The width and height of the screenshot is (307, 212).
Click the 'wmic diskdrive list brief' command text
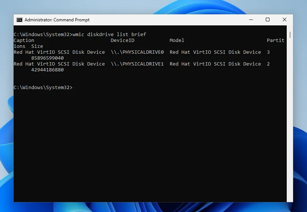coord(109,35)
